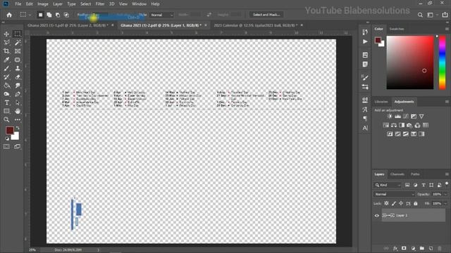Select the Rectangular Marquee tool in the toolbox
The height and width of the screenshot is (253, 451).
(18, 34)
